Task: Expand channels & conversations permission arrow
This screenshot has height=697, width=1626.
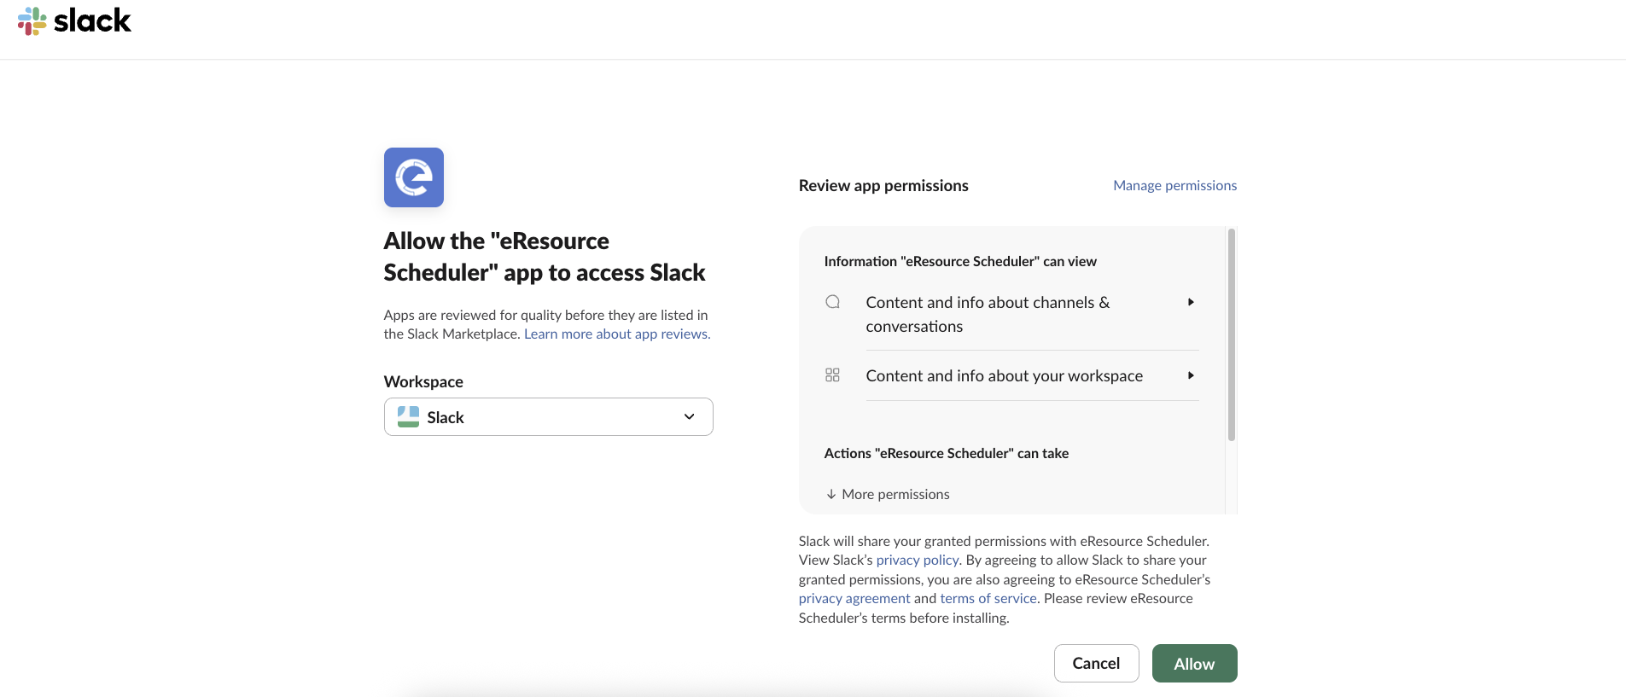Action: (1191, 302)
